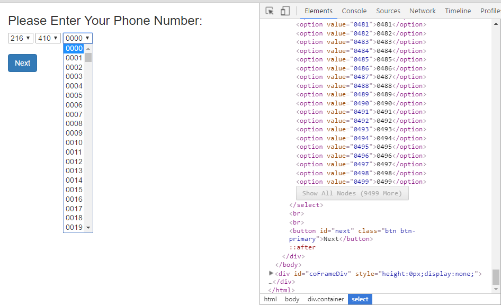501x305 pixels.
Task: Open the 216 area code dropdown
Action: click(21, 38)
